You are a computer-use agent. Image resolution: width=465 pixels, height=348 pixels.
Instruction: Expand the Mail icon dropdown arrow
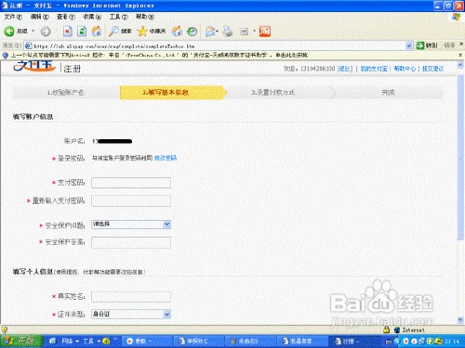tap(218, 32)
